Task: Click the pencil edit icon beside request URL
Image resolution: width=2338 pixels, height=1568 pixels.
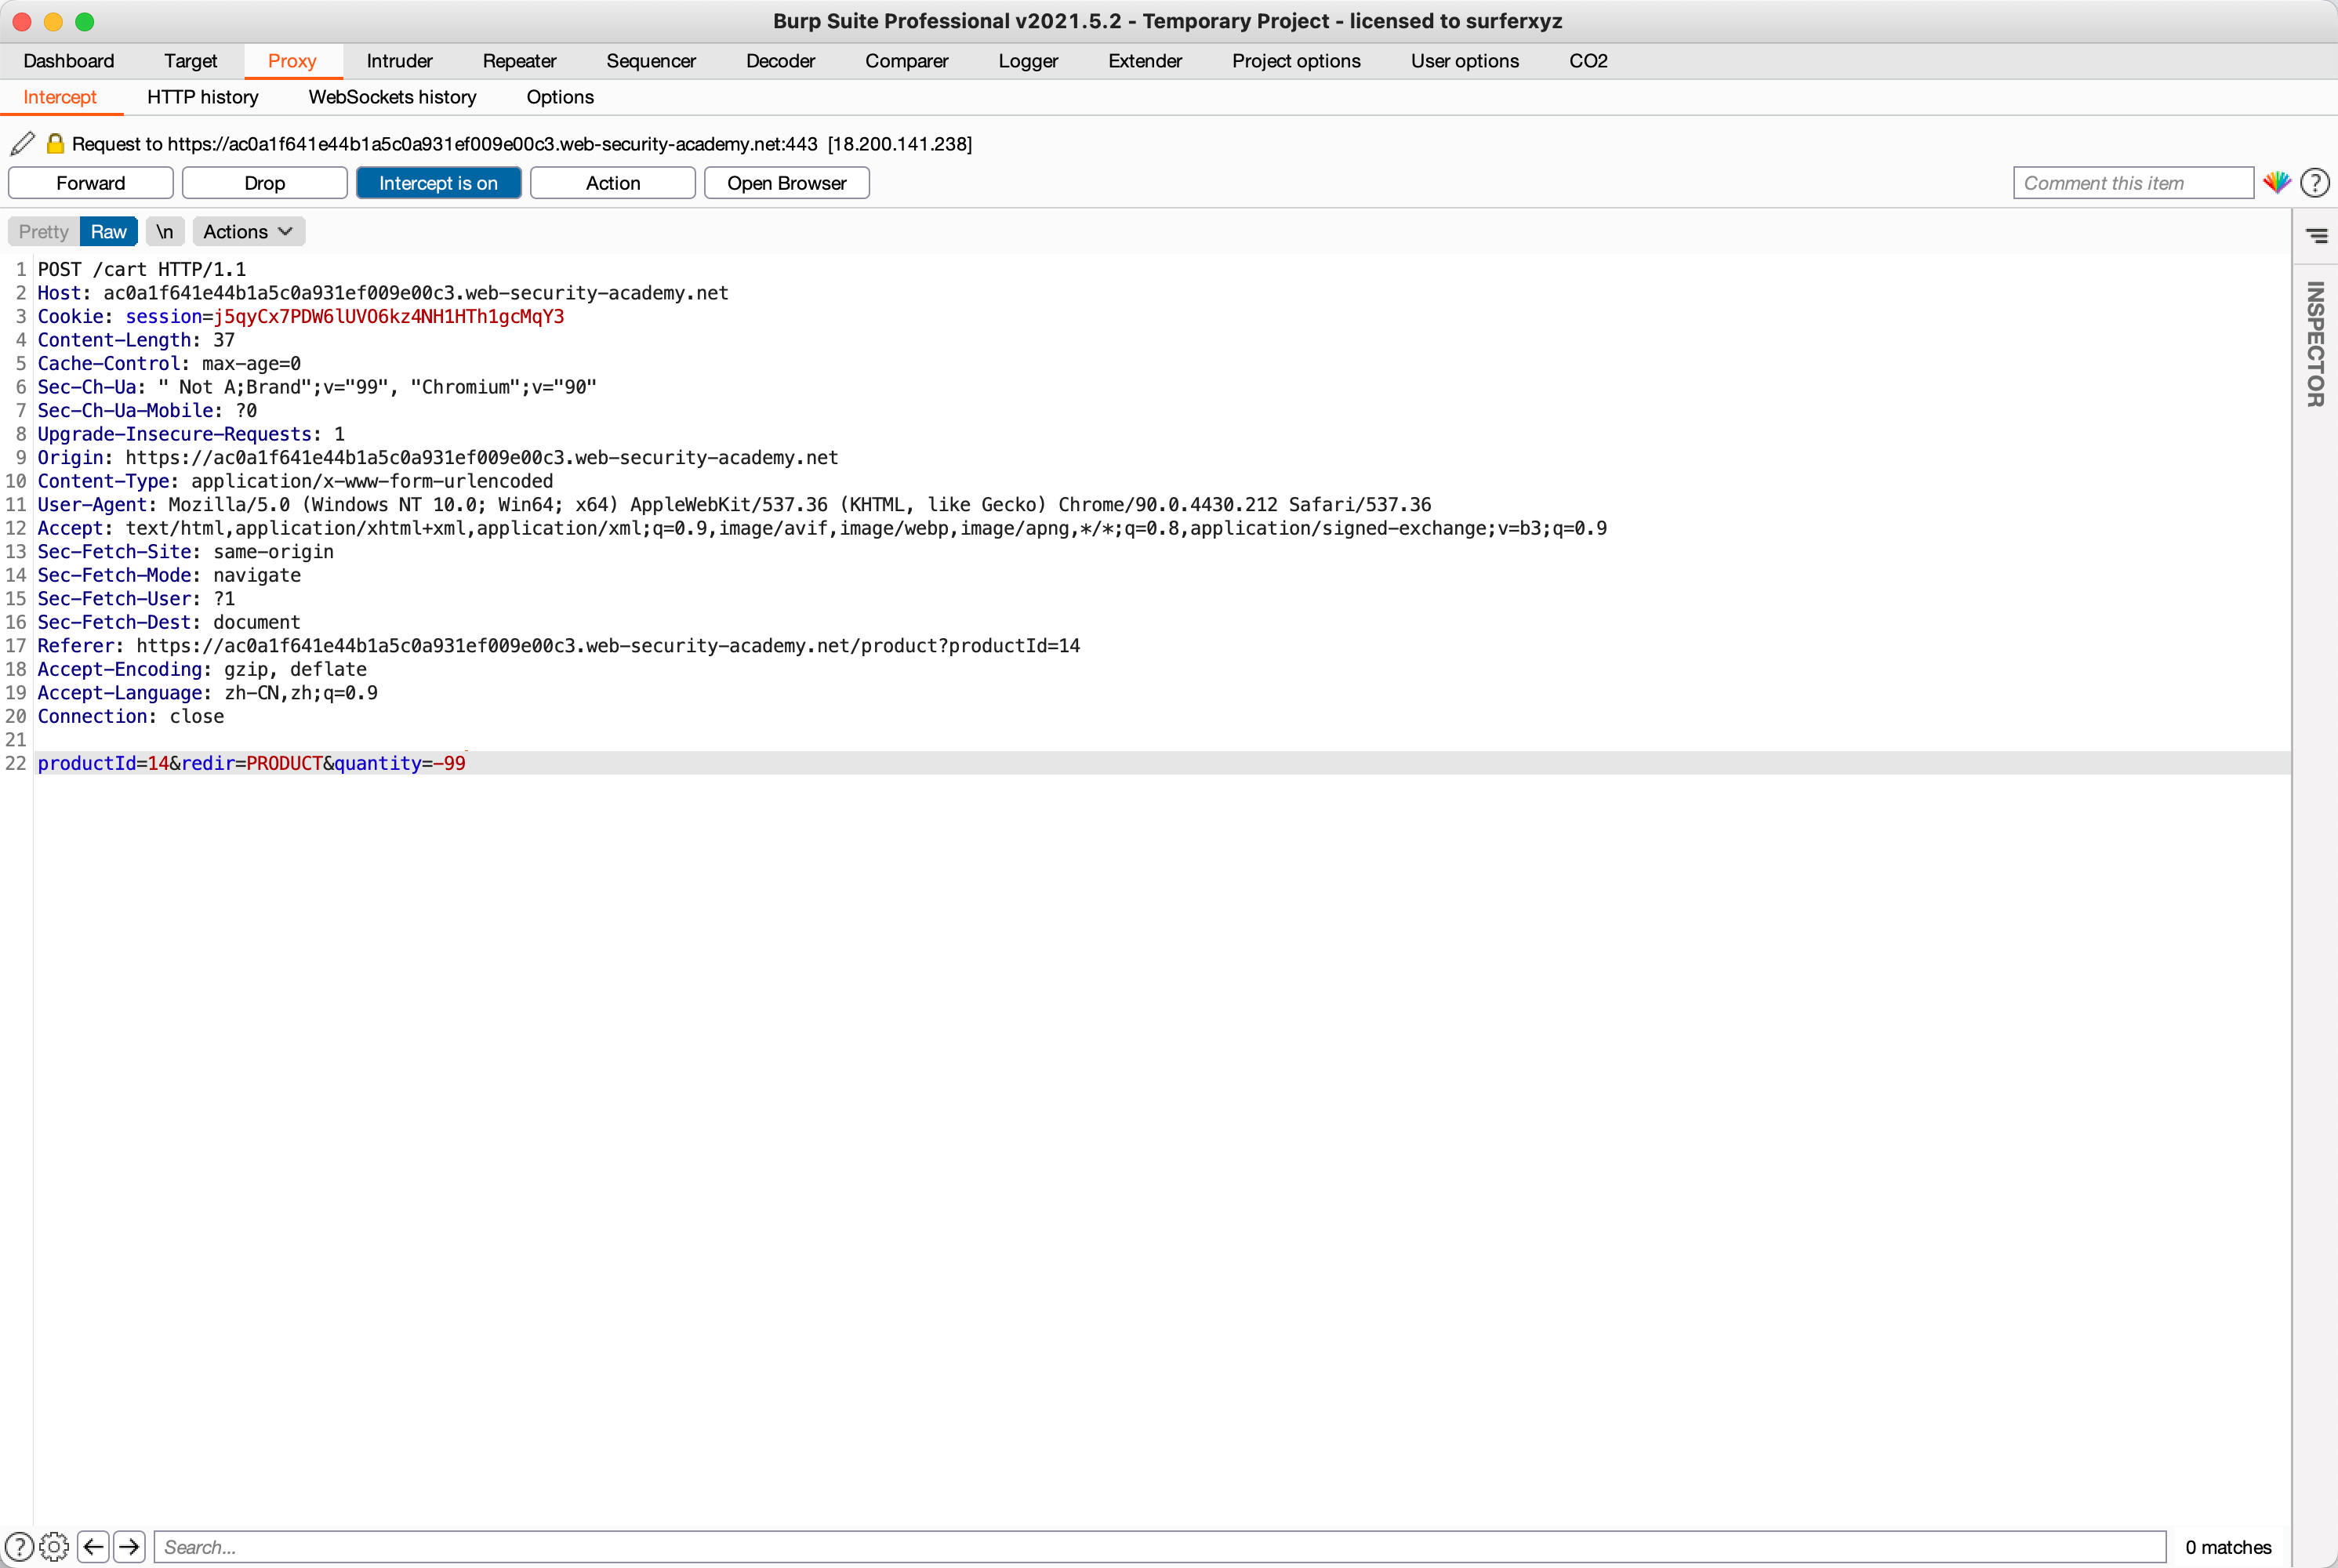Action: click(x=22, y=144)
